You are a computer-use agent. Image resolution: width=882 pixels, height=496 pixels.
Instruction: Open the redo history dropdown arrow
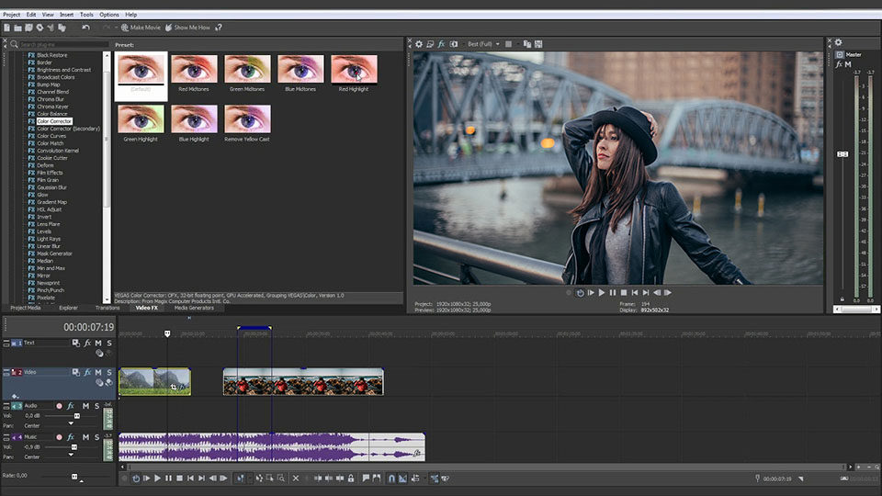116,28
